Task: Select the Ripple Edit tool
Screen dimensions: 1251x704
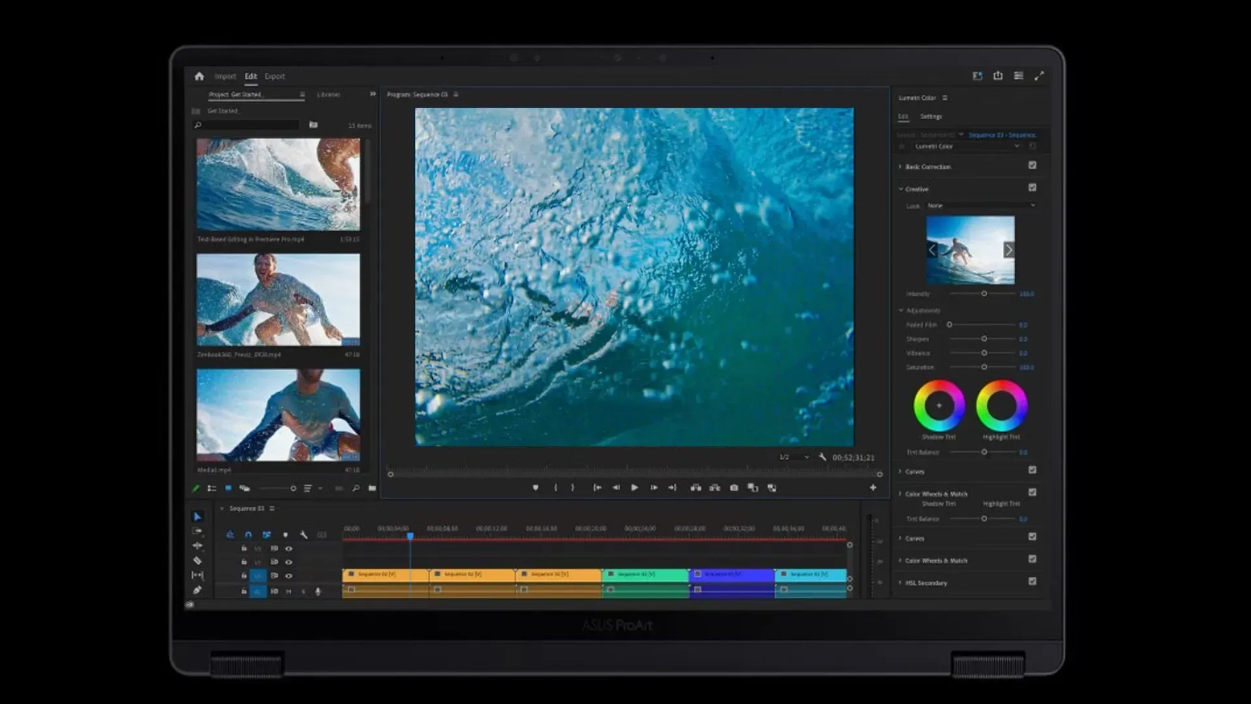Action: [x=198, y=545]
